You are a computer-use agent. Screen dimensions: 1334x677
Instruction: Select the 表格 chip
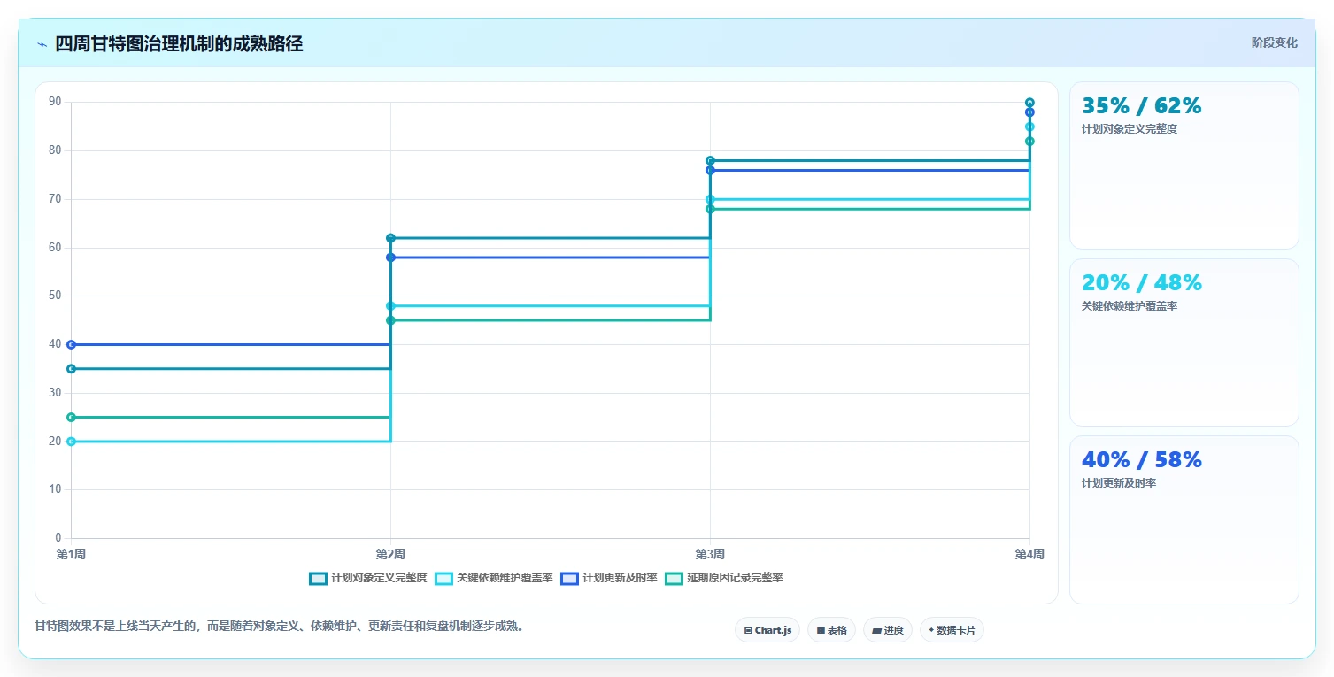point(831,630)
